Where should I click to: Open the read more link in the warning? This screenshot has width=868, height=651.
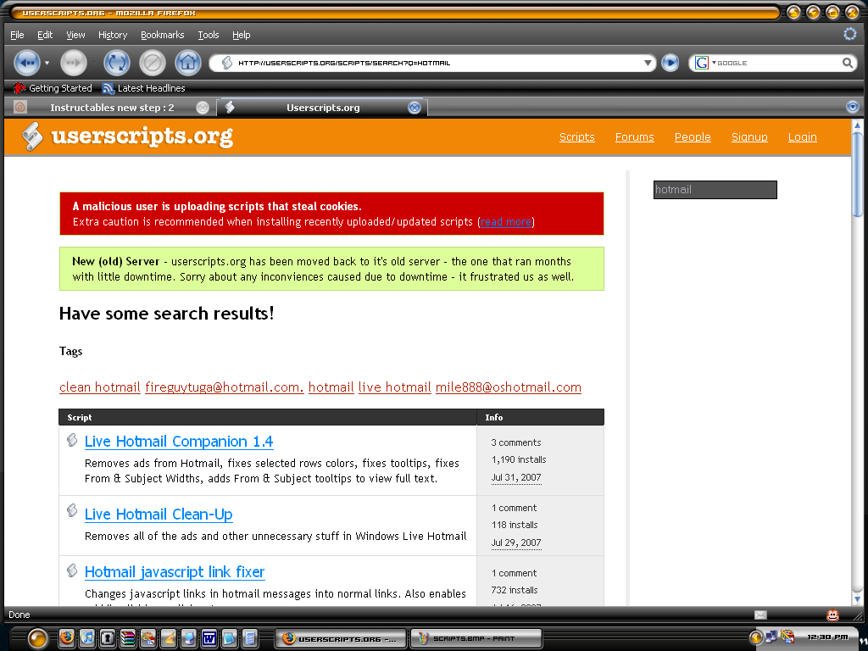pos(505,222)
